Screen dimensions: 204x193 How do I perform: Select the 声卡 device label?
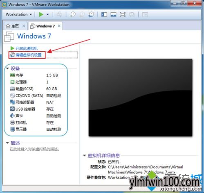pyautogui.click(x=19, y=116)
